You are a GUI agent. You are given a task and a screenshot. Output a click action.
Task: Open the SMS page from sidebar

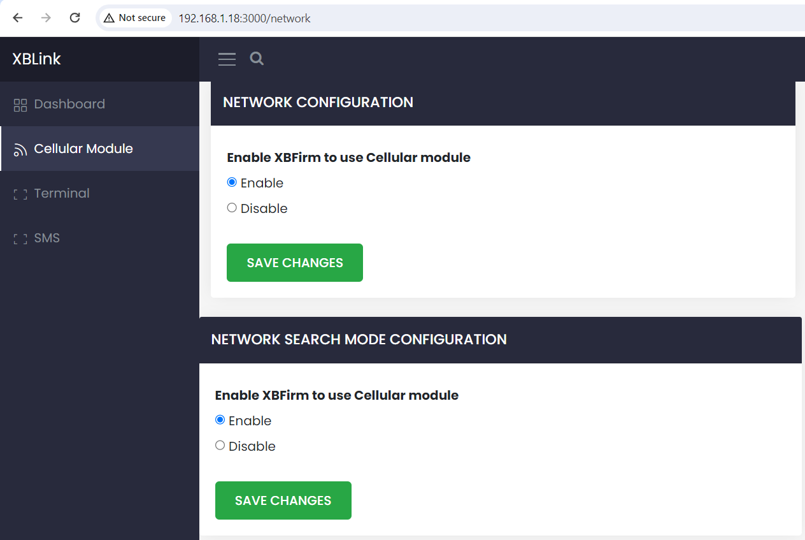(46, 238)
